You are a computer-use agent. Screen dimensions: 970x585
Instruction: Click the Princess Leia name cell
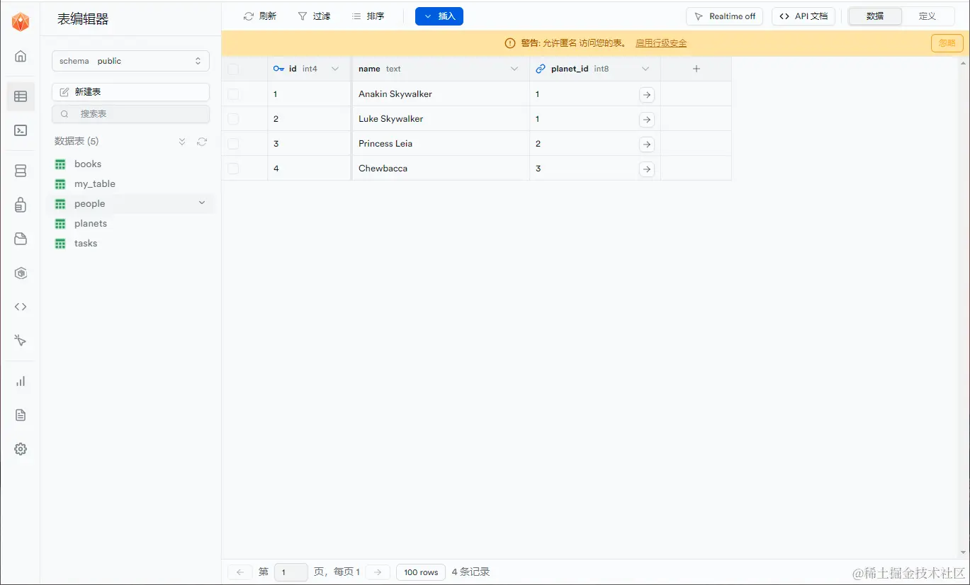pos(441,144)
